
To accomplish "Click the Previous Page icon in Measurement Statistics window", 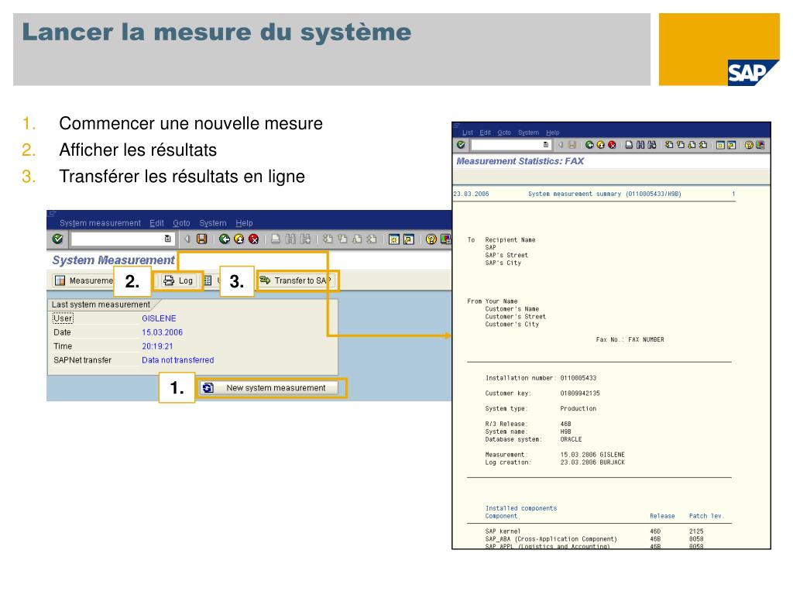I will [x=680, y=145].
